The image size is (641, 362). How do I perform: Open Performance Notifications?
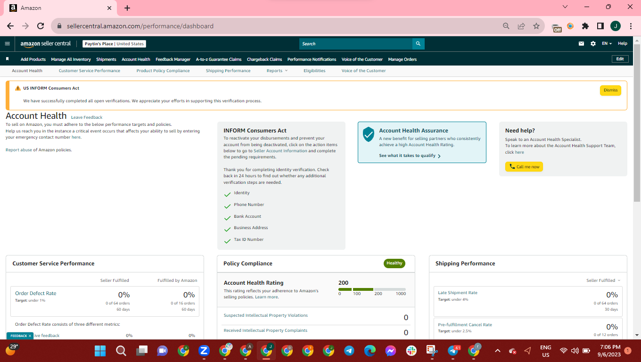pos(312,59)
